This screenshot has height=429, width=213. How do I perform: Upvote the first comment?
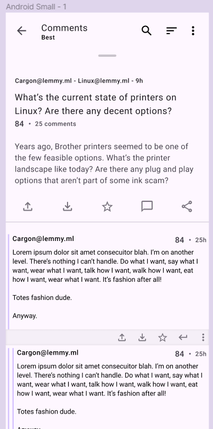click(x=122, y=337)
